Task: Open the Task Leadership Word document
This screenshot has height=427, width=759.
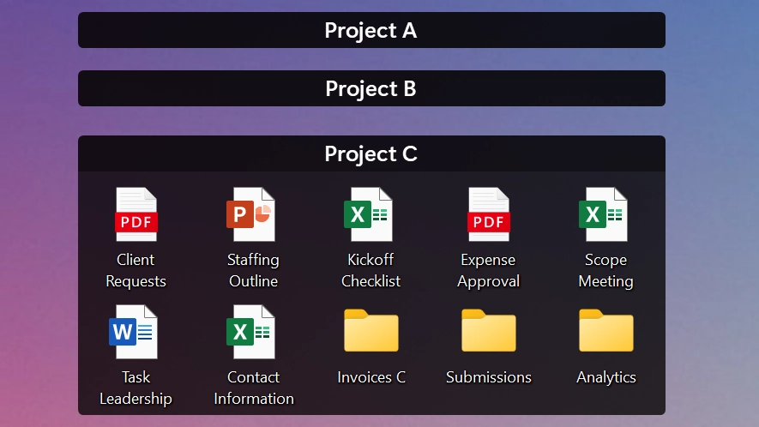Action: point(134,332)
